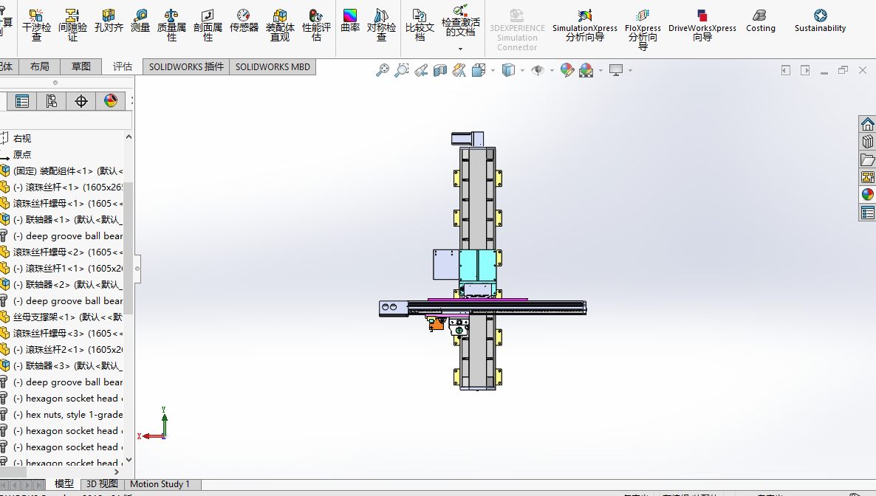Image resolution: width=876 pixels, height=496 pixels.
Task: Select the 测量 measure tool
Action: click(x=140, y=21)
